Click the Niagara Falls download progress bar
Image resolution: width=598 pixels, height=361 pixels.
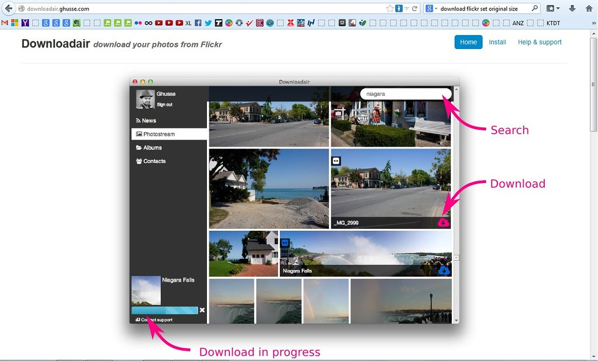pos(165,310)
